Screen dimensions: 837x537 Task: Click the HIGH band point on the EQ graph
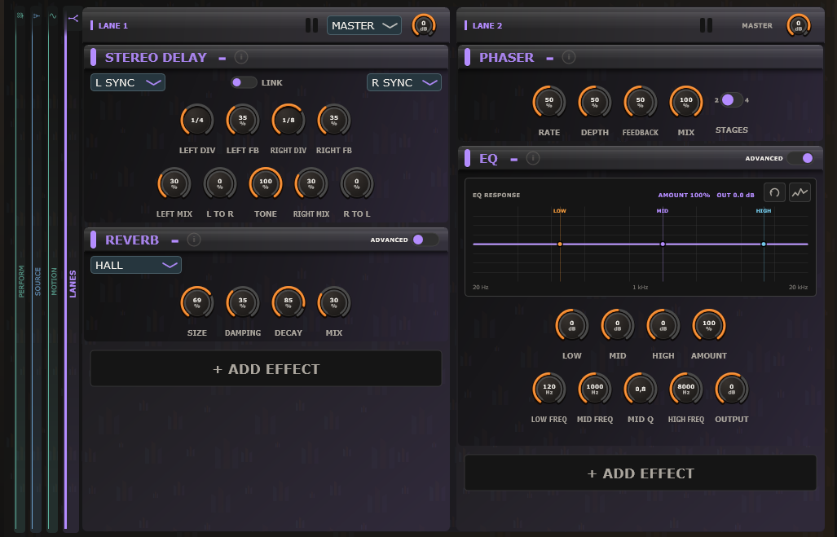click(764, 244)
